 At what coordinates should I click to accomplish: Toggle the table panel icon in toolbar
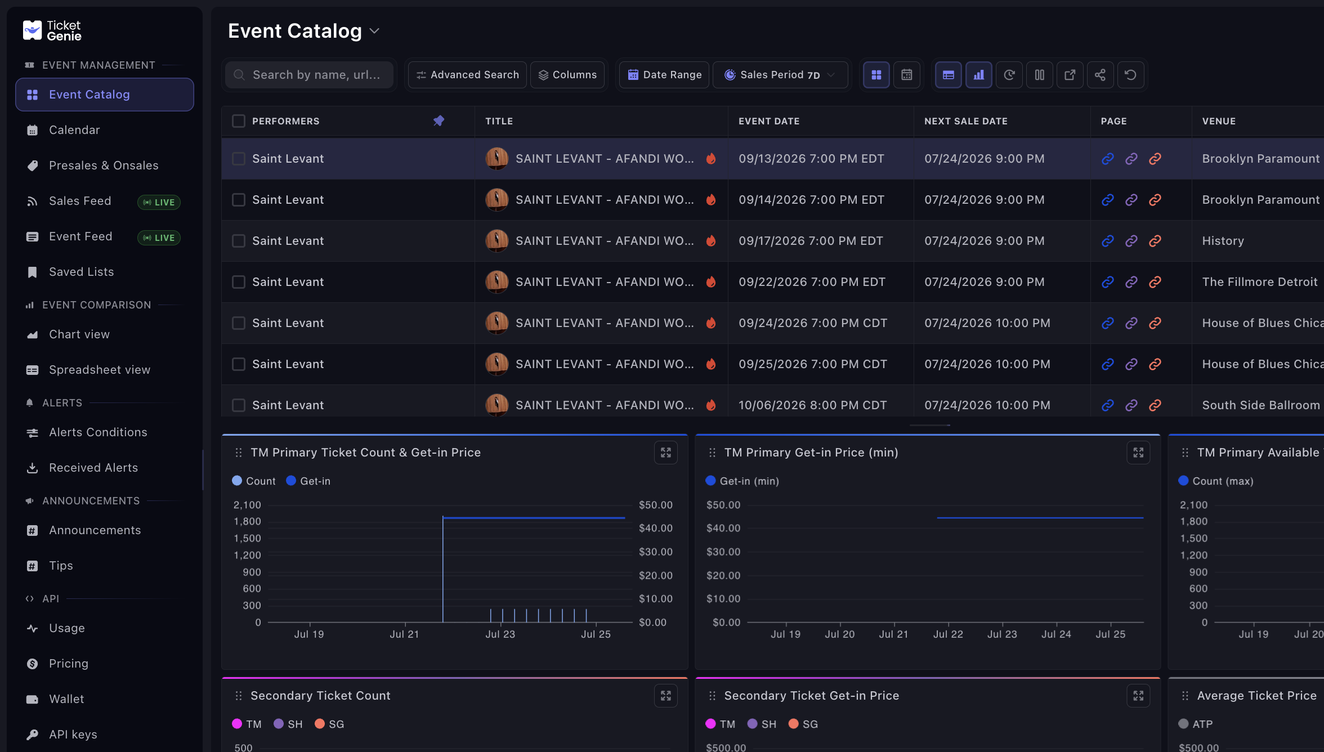point(948,75)
